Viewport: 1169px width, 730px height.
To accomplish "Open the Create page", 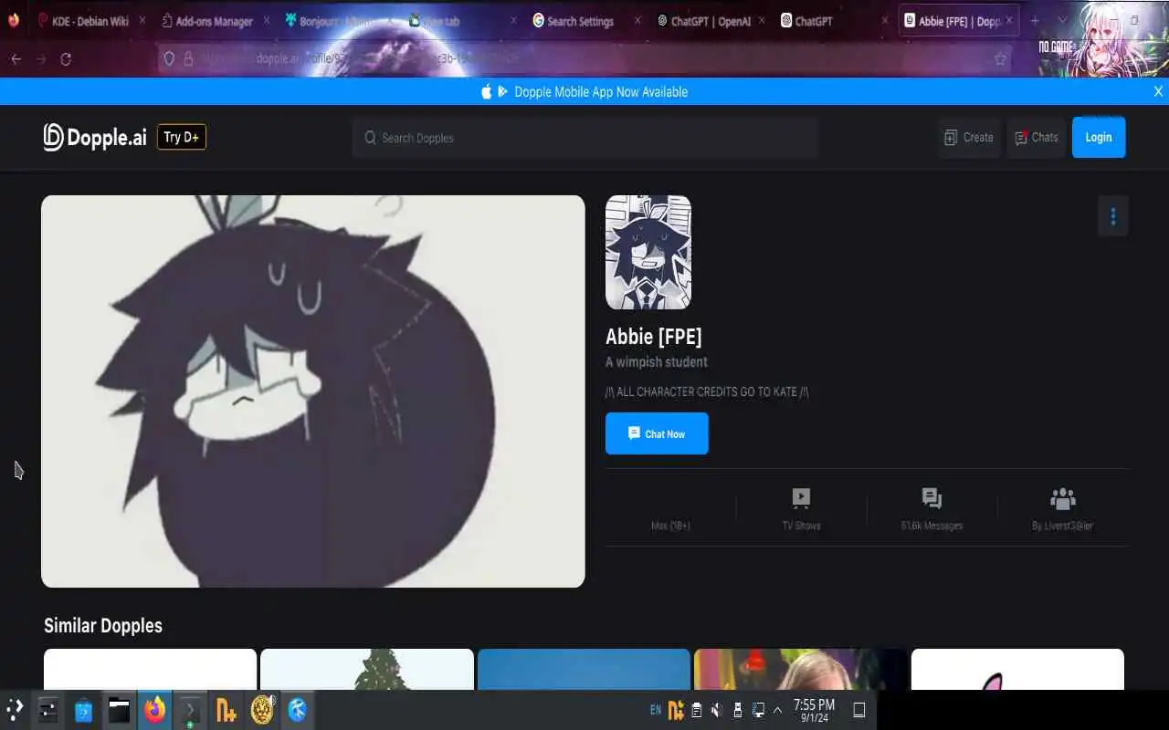I will (969, 137).
